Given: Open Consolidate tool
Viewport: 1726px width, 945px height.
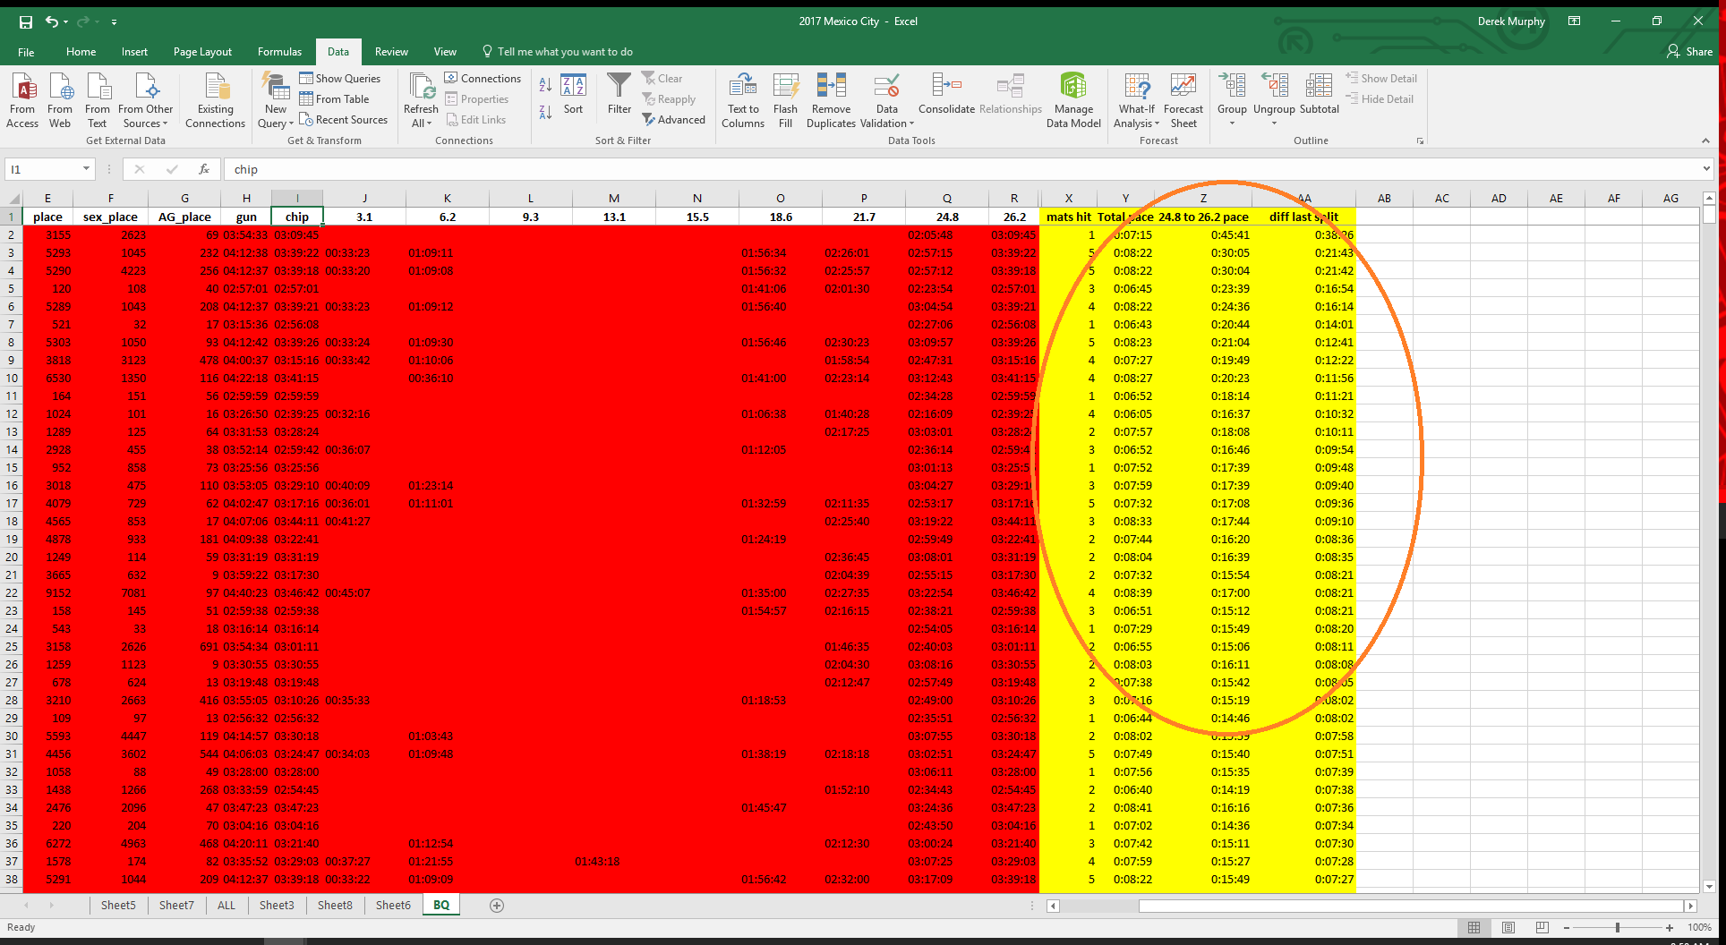Looking at the screenshot, I should click(946, 95).
